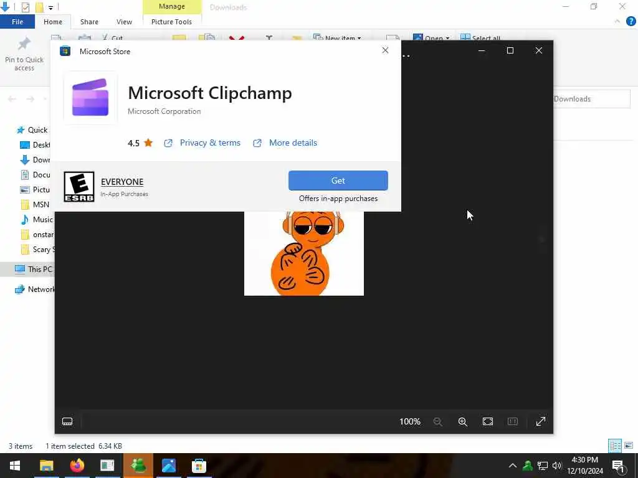Click the '3 items' status text
Image resolution: width=638 pixels, height=478 pixels.
(21, 446)
